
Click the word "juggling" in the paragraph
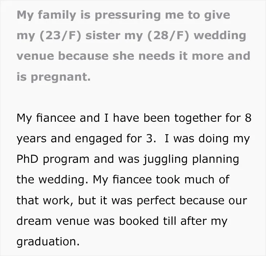[165, 160]
